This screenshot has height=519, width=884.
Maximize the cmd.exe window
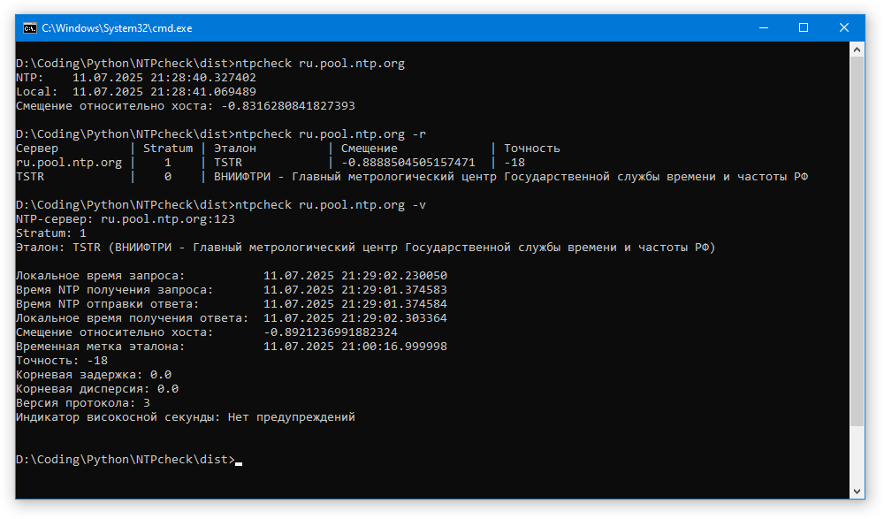pyautogui.click(x=804, y=27)
